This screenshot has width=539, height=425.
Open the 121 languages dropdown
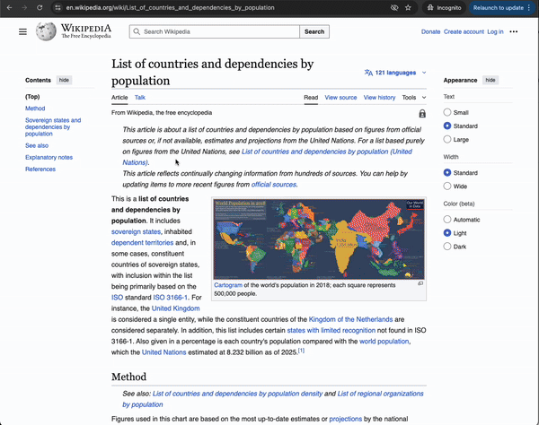[x=395, y=73]
